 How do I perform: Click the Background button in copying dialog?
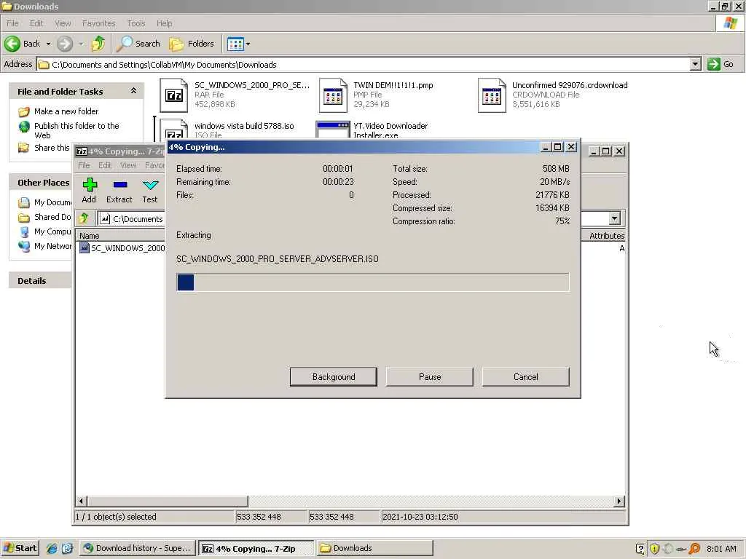334,376
